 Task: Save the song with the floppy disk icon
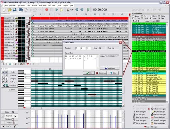coord(15,10)
